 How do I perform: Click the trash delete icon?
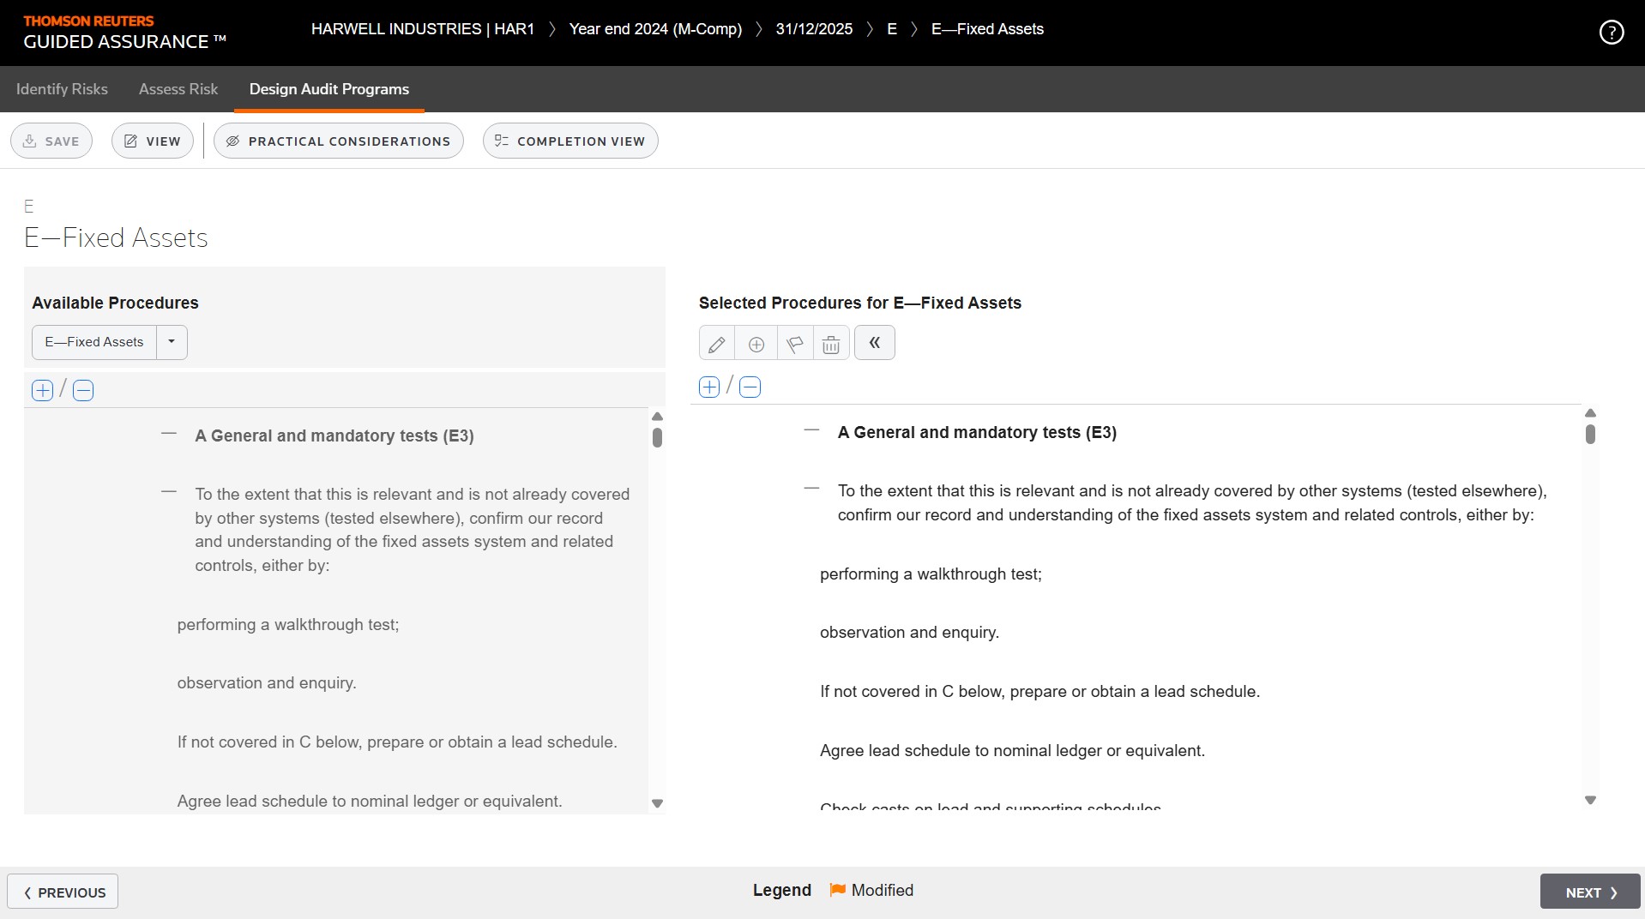[x=830, y=344]
